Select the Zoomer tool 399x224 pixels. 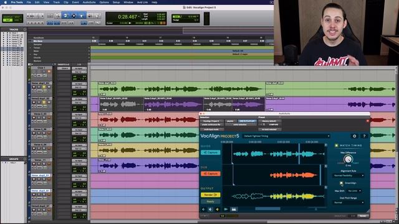(x=57, y=16)
